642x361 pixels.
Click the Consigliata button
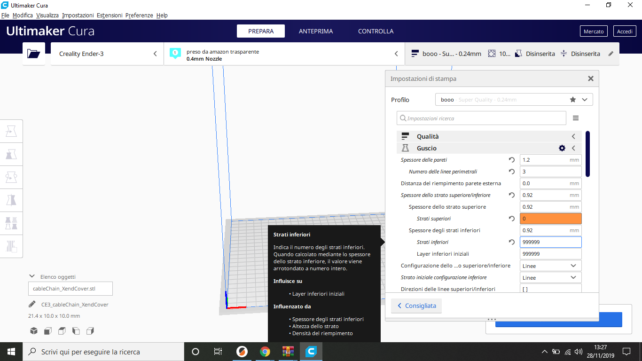click(x=416, y=306)
